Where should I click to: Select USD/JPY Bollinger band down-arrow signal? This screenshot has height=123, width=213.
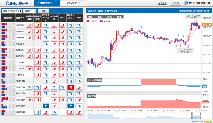[46, 25]
